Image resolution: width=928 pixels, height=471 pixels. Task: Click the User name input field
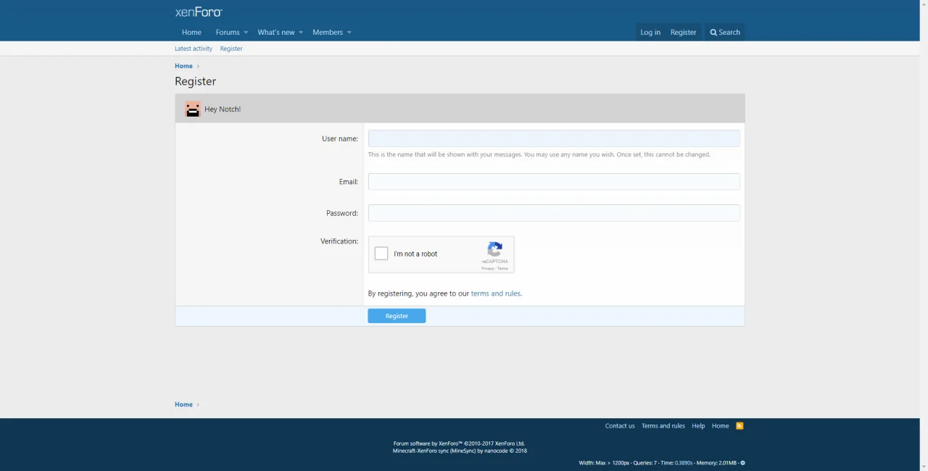click(554, 138)
